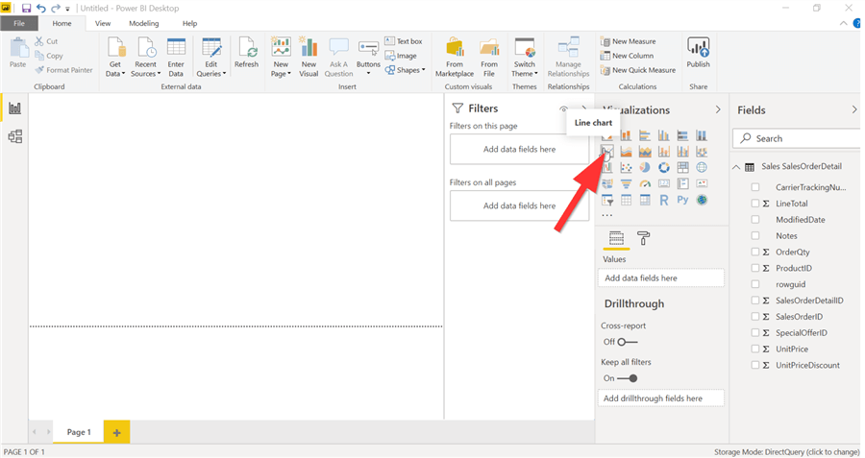Pick the KPI visualization icon
The width and height of the screenshot is (865, 458).
(702, 183)
